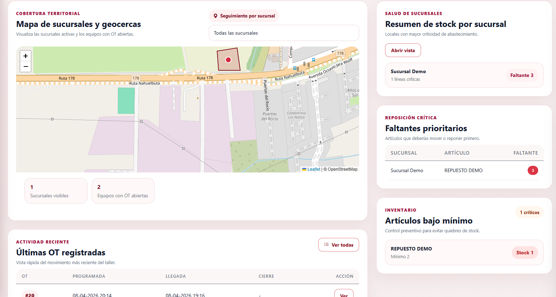The width and height of the screenshot is (556, 297).
Task: Click the location pin icon beside Seguimiento
Action: pyautogui.click(x=215, y=16)
